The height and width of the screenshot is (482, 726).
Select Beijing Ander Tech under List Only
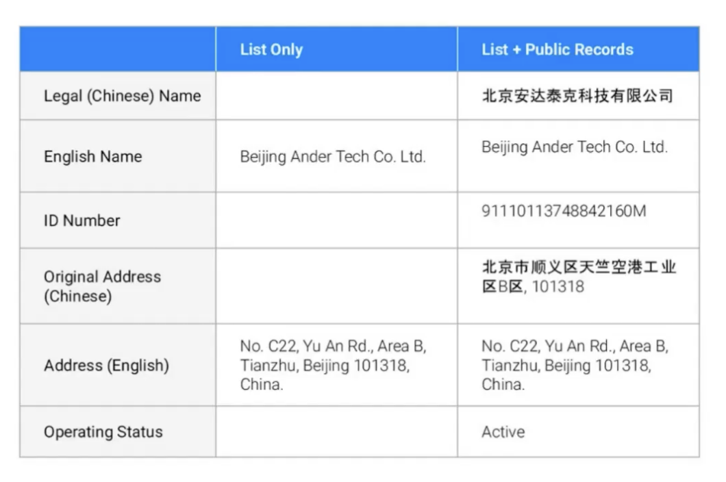click(x=333, y=157)
